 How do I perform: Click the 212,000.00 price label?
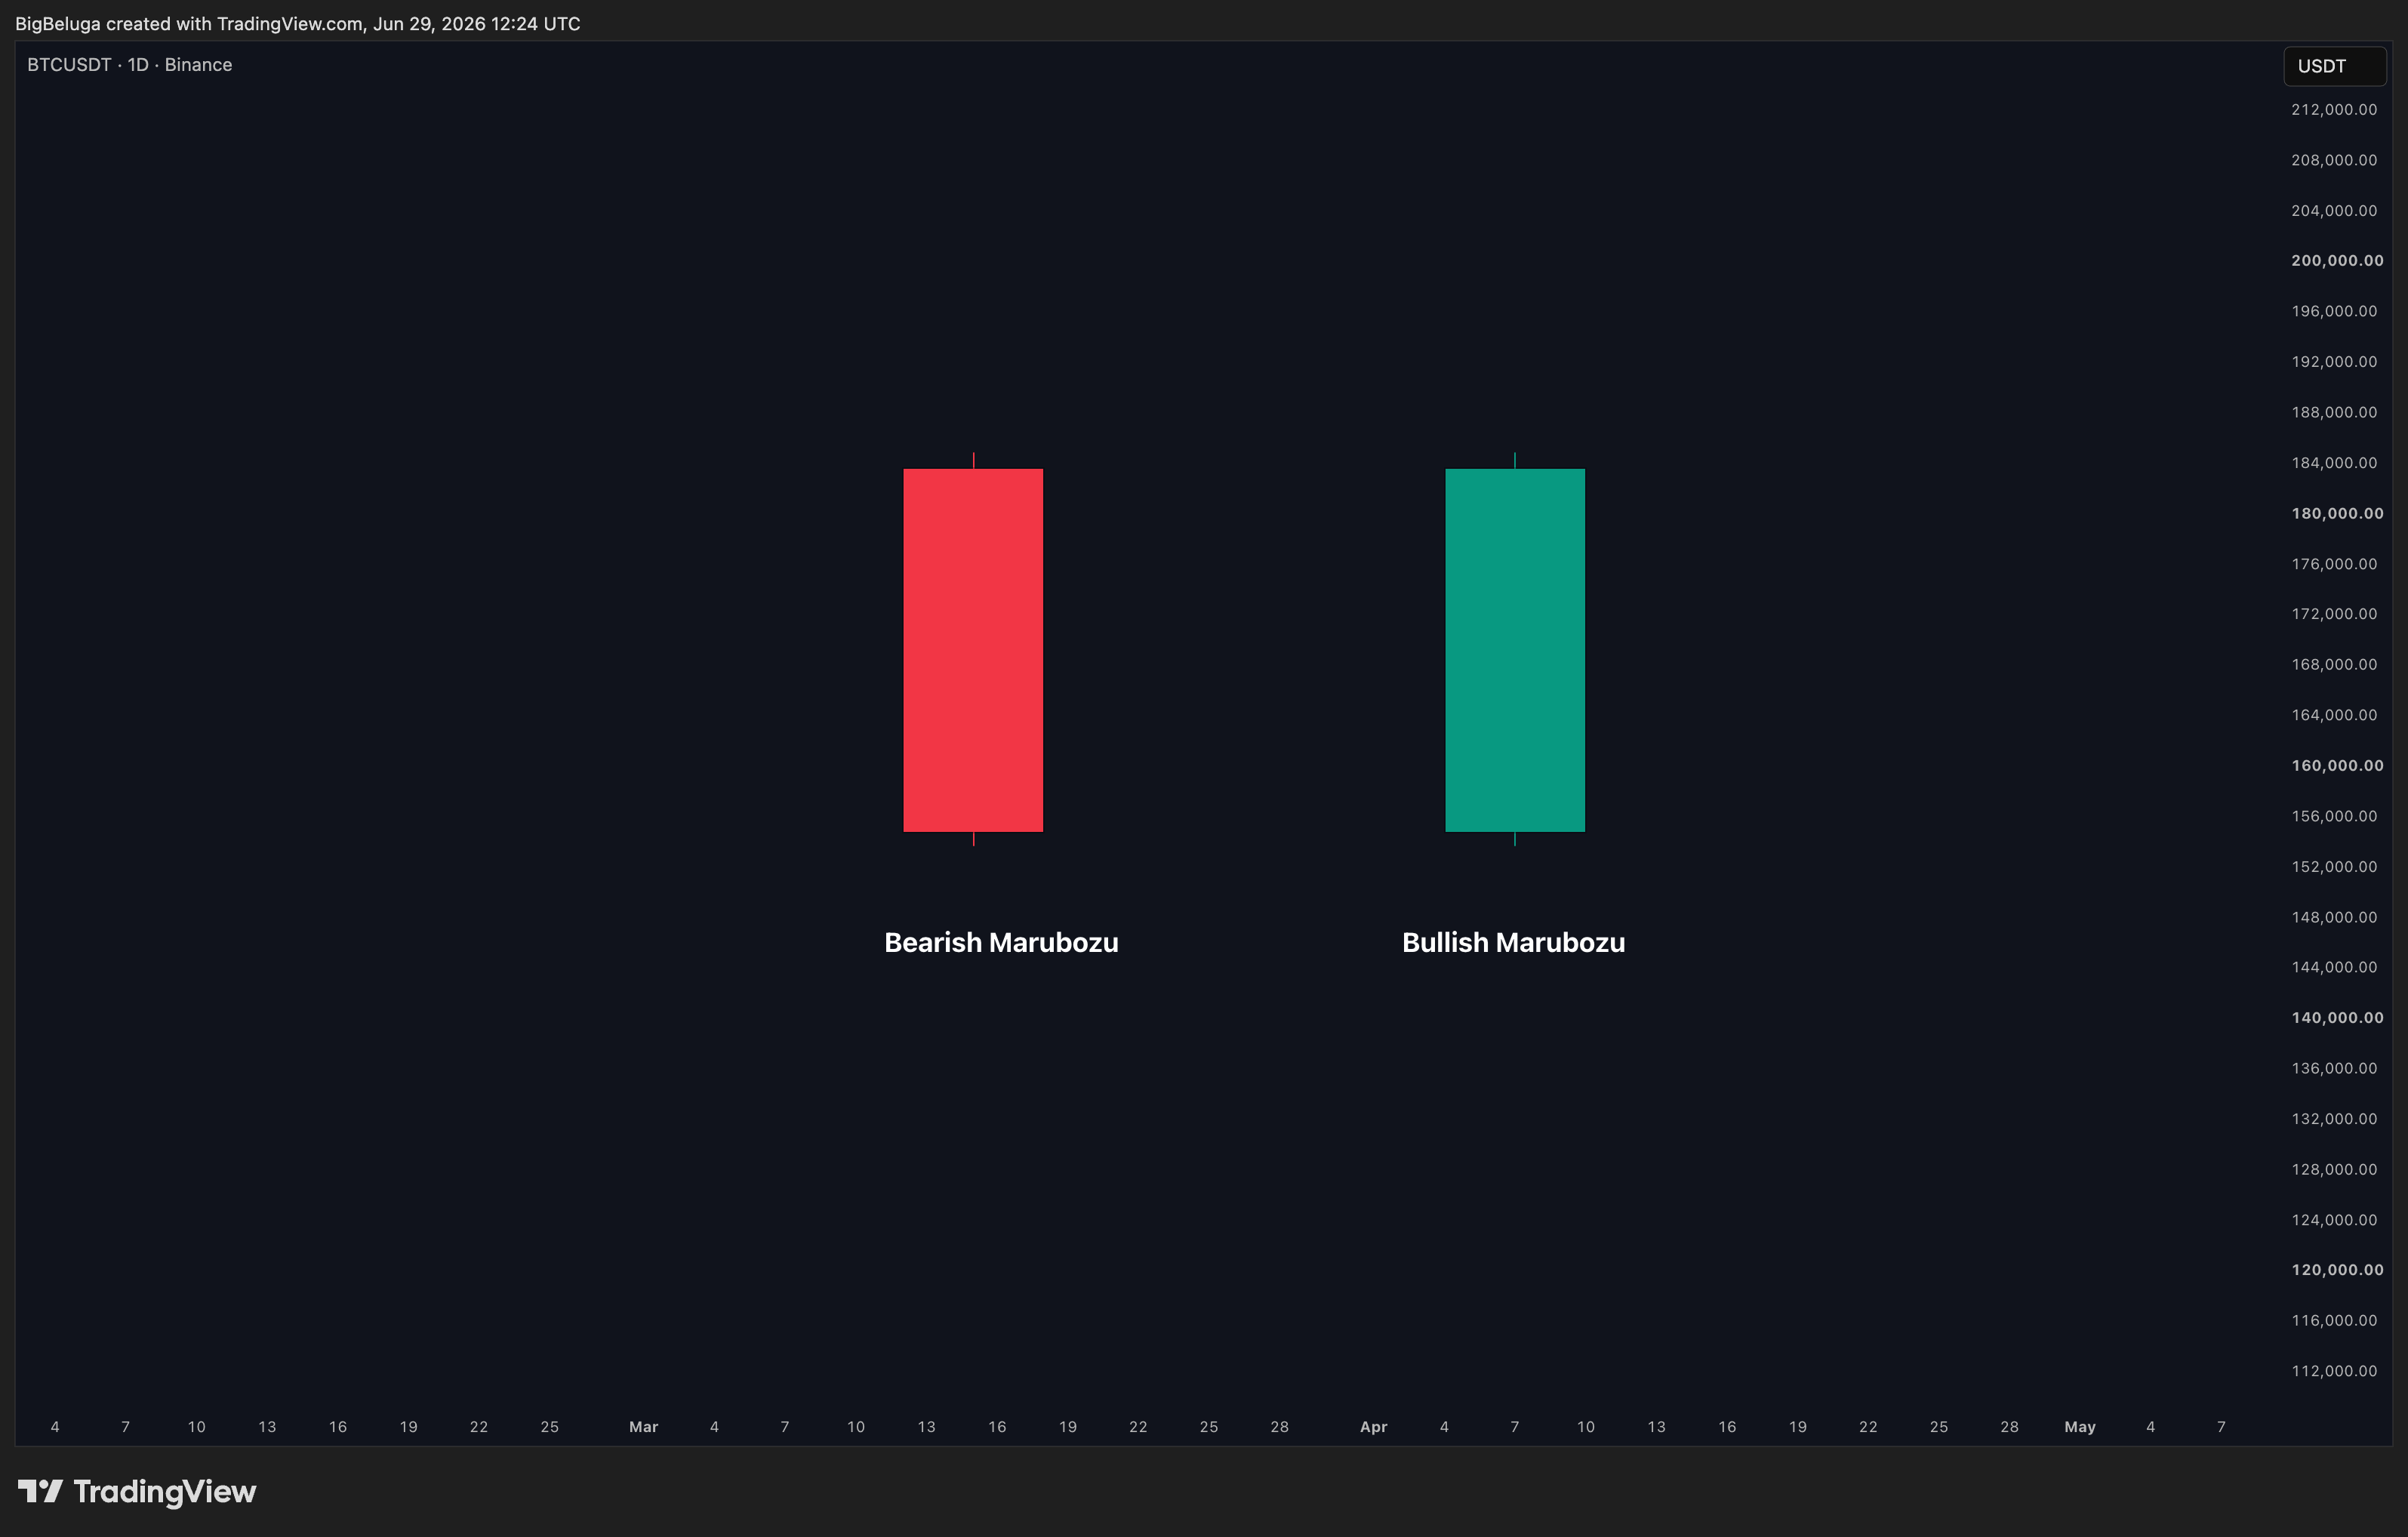tap(2334, 109)
